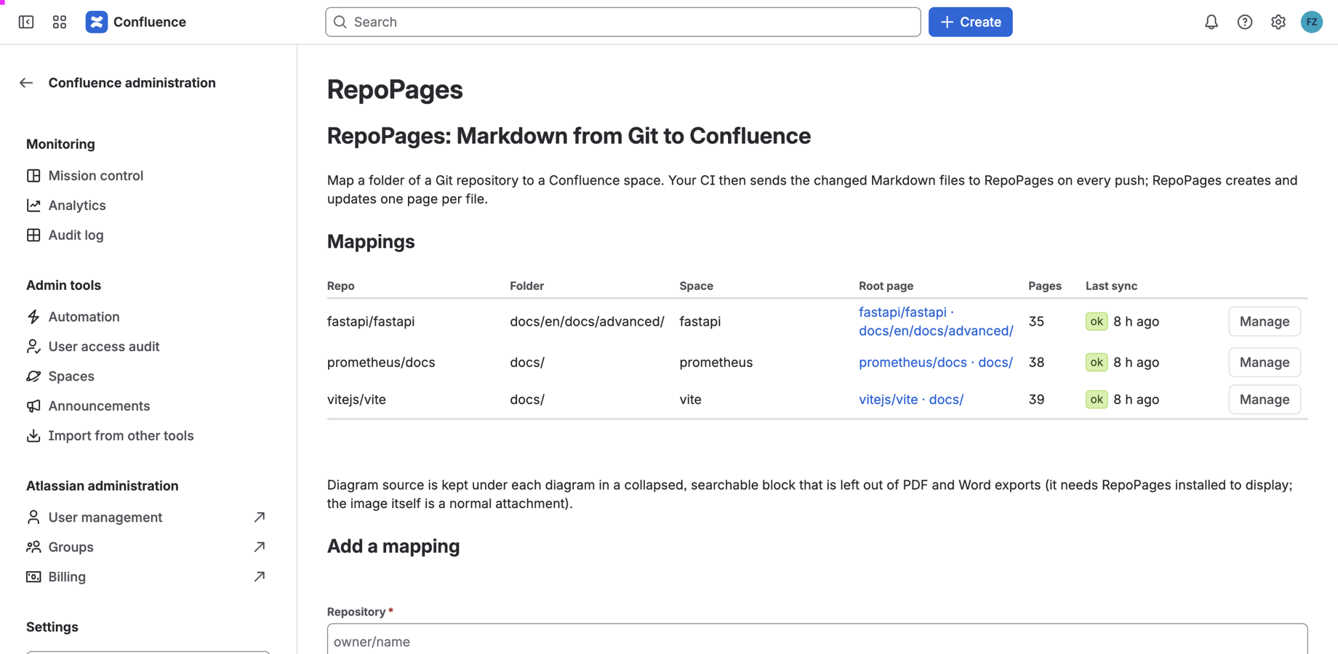
Task: Click the Mission control icon
Action: (x=33, y=175)
